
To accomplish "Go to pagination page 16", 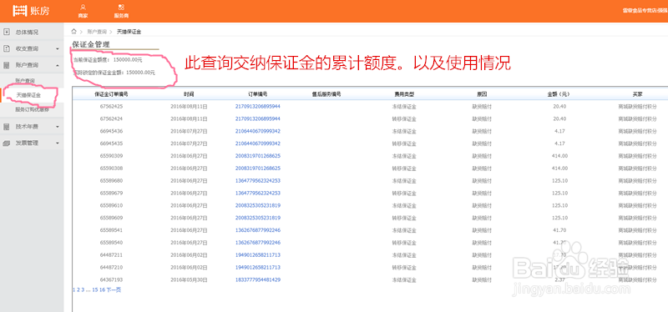I will pos(102,289).
